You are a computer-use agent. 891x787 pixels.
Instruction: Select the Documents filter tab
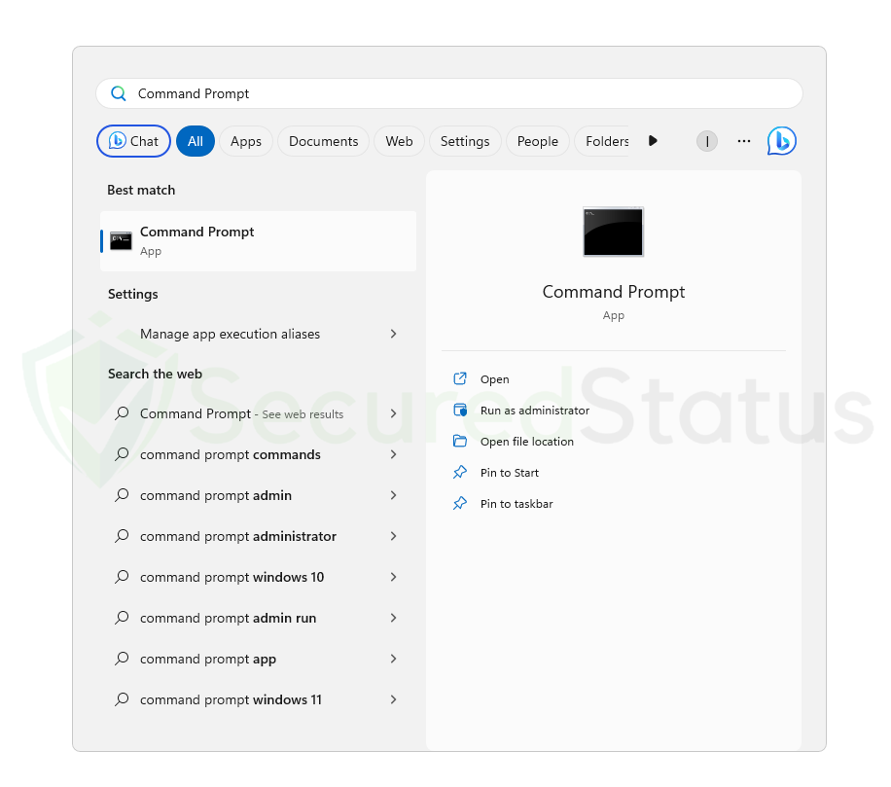tap(323, 141)
